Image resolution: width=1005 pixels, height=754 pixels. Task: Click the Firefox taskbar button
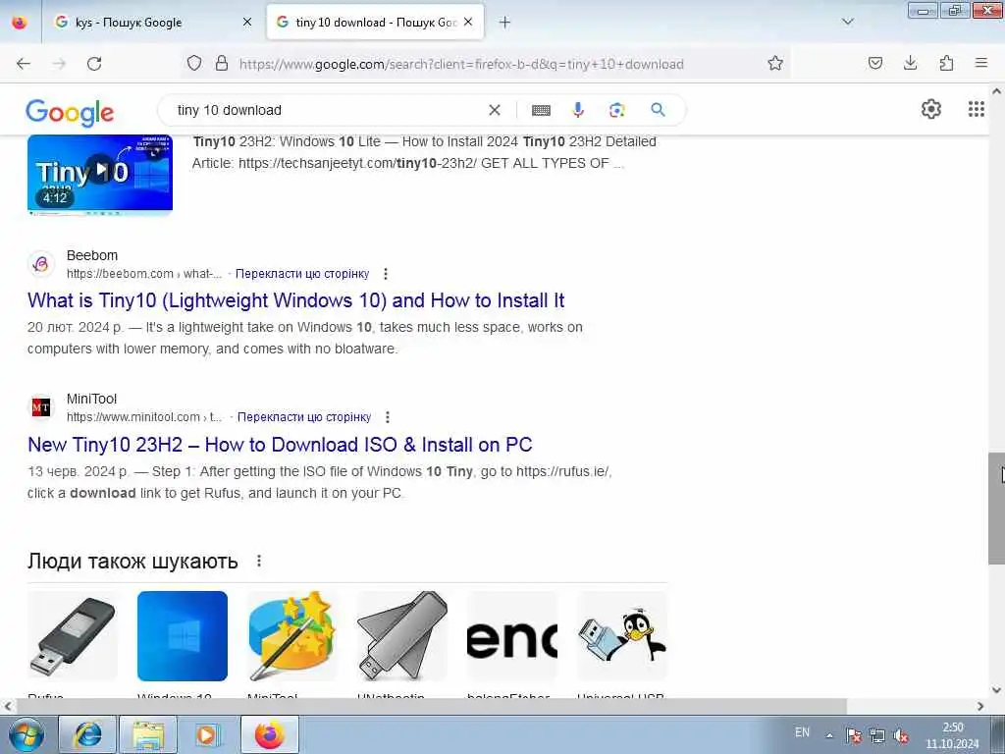(270, 734)
